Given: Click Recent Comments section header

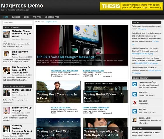Looking at the screenshot, I should [146, 78].
